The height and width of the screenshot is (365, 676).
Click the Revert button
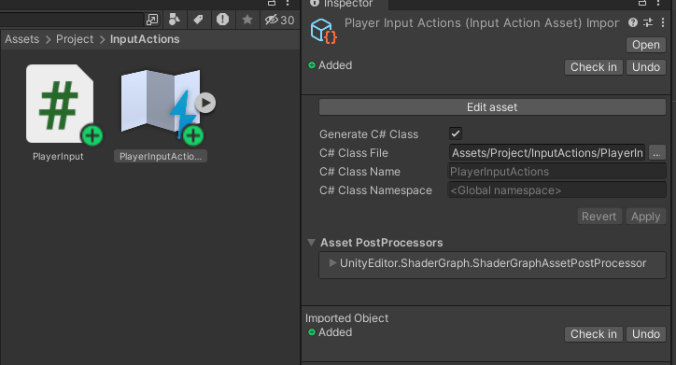coord(599,217)
